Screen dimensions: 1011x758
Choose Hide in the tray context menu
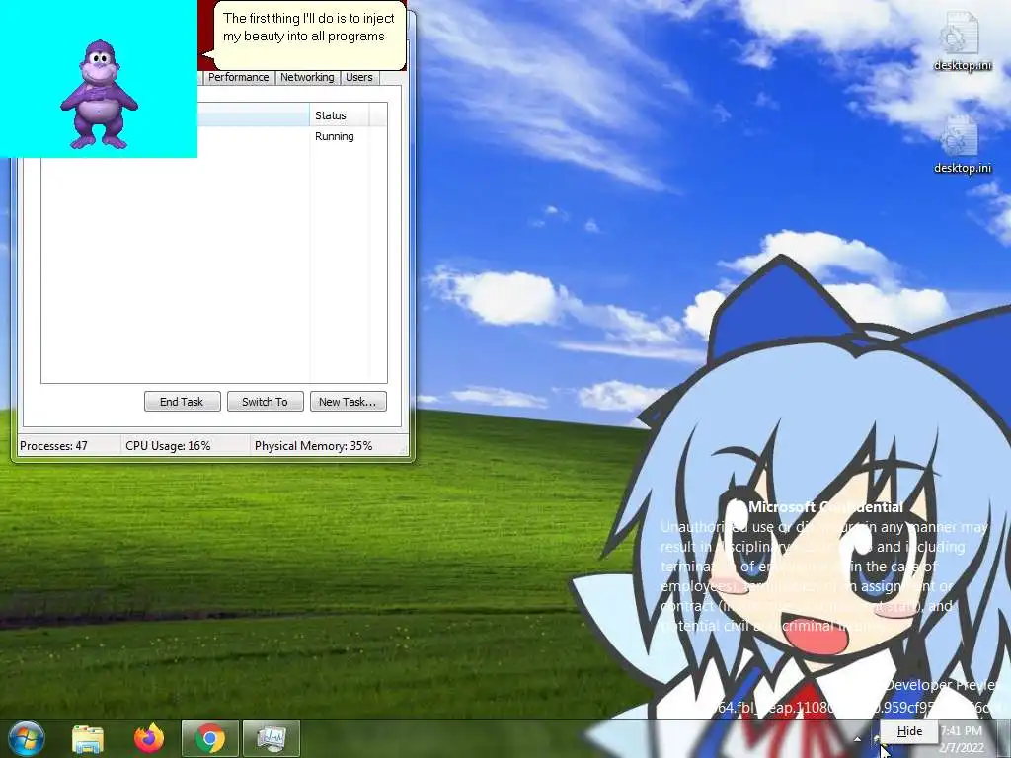[909, 731]
